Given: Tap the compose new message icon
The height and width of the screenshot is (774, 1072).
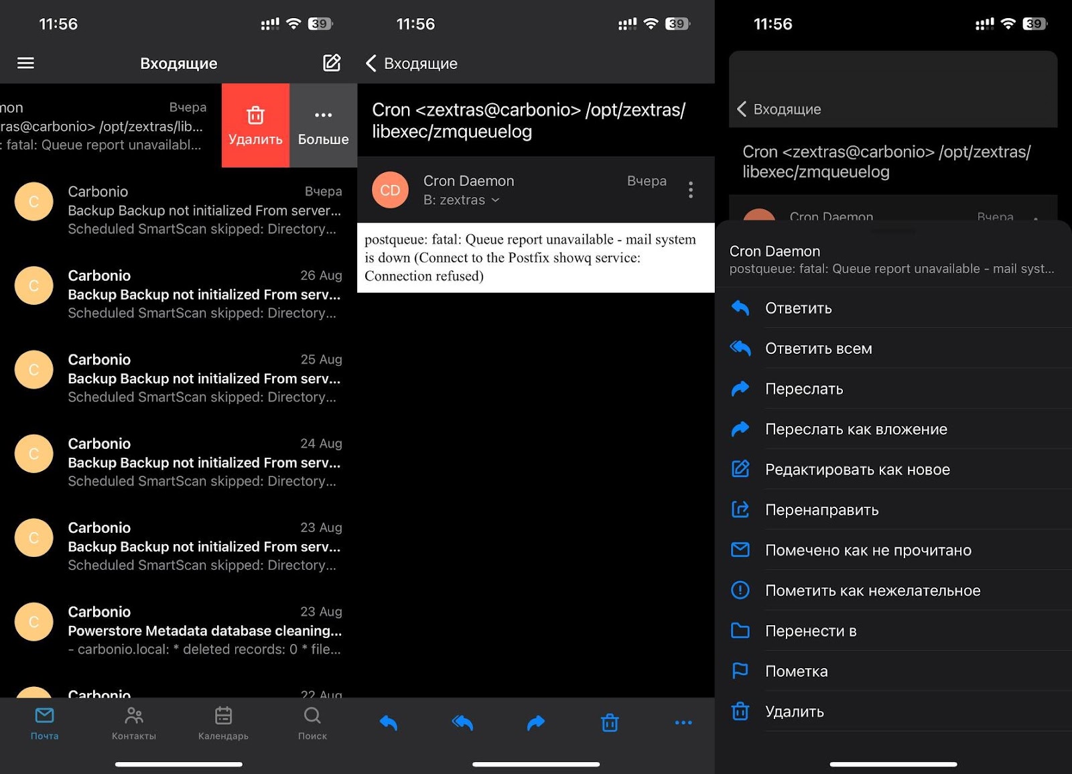Looking at the screenshot, I should pos(332,63).
